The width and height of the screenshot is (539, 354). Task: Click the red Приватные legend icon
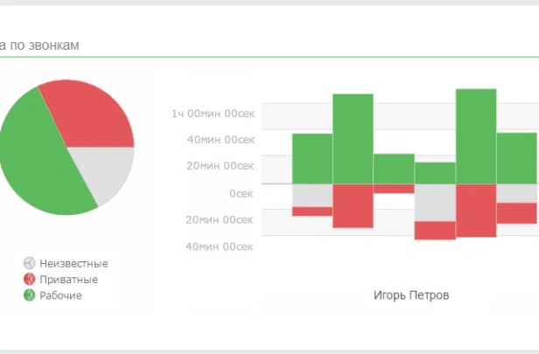(29, 280)
